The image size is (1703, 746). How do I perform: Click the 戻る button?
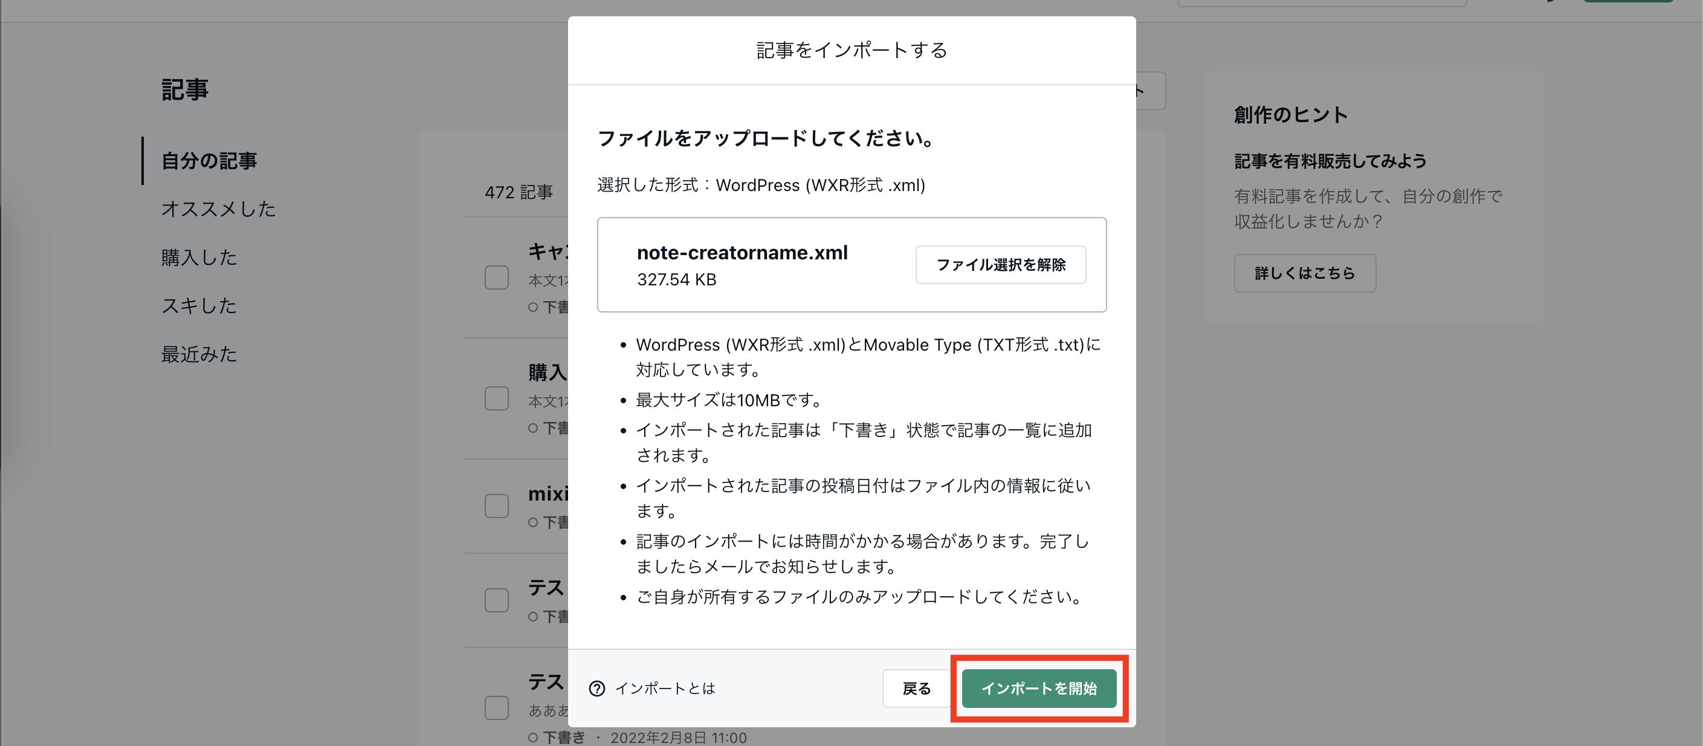coord(916,689)
